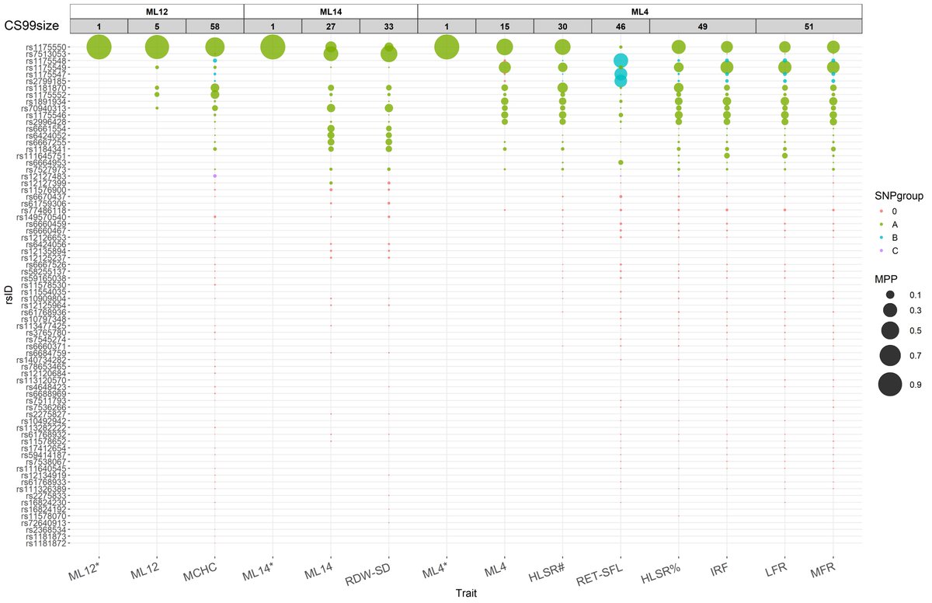Select the CS99size header cell labeled 58
932x603 pixels.
pyautogui.click(x=215, y=26)
